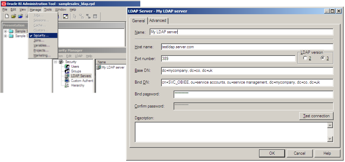The width and height of the screenshot is (345, 162).
Task: Collapse the Security tree node
Action: (x=55, y=62)
